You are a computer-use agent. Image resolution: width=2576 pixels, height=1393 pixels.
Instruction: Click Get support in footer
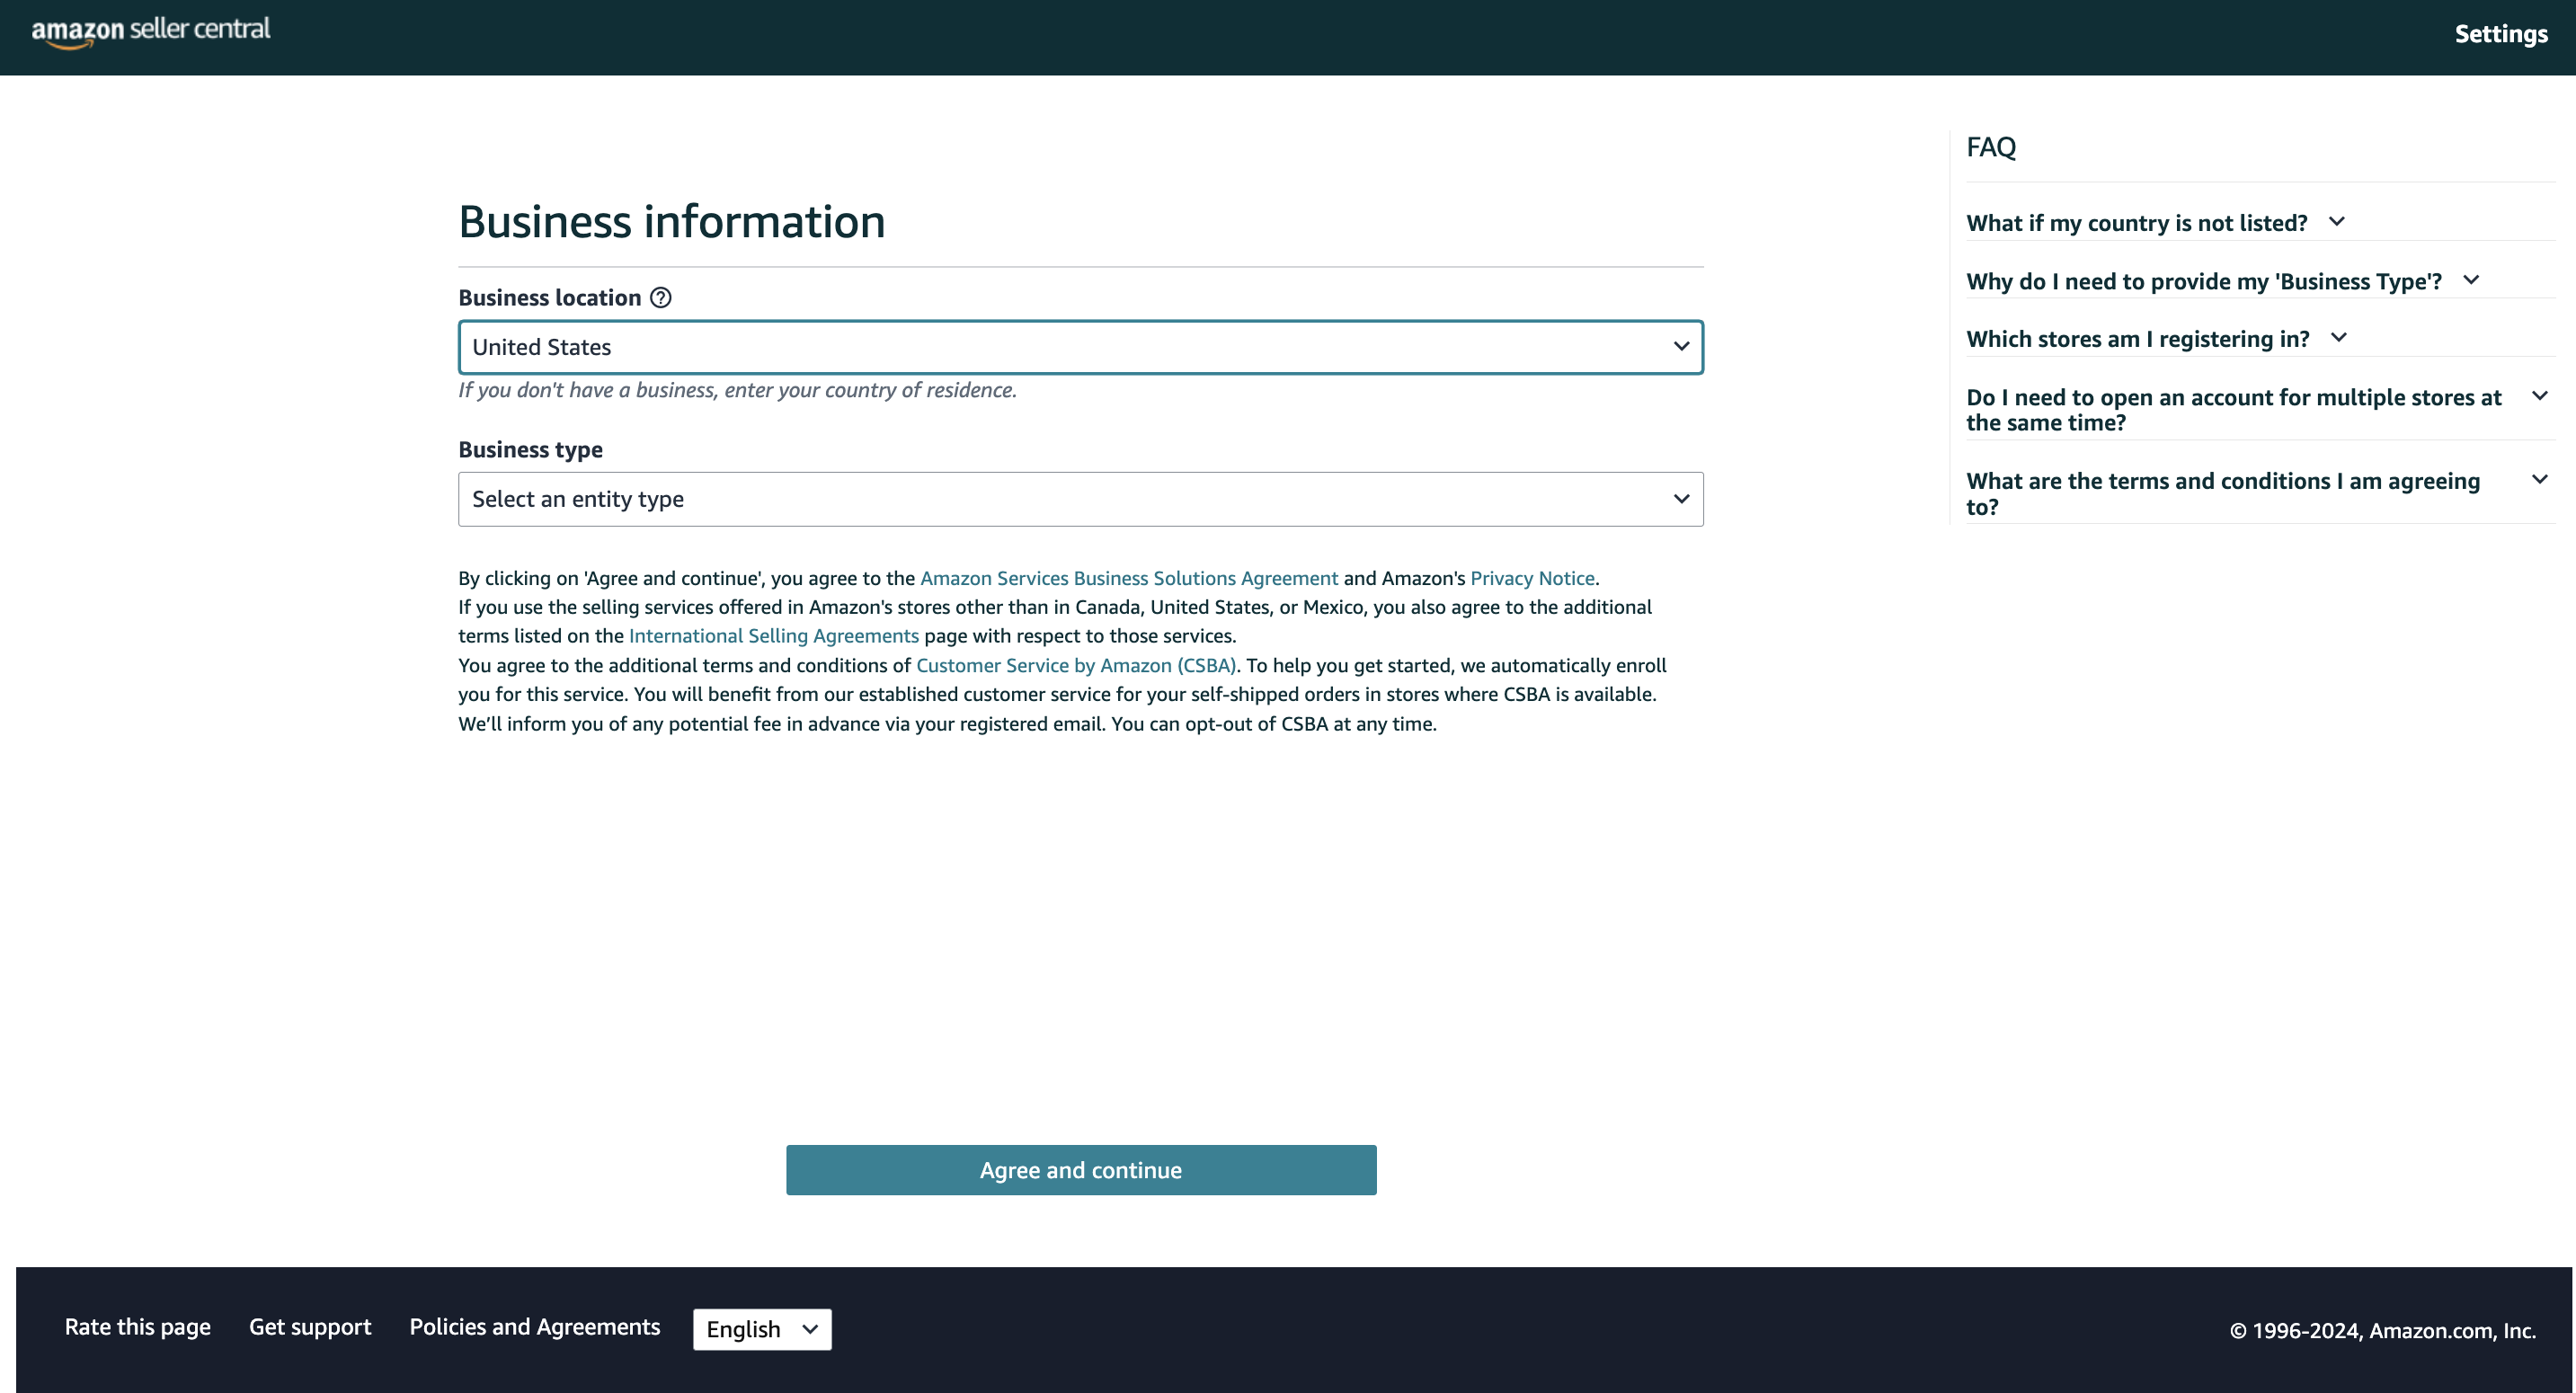(310, 1327)
